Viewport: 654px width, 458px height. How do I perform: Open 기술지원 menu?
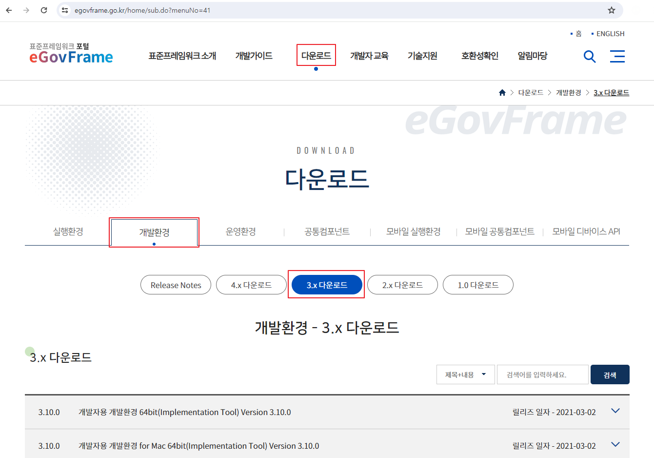pos(422,56)
